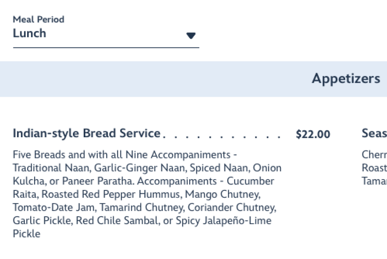
Task: Open the Meal Period dropdown arrow
Action: [190, 36]
